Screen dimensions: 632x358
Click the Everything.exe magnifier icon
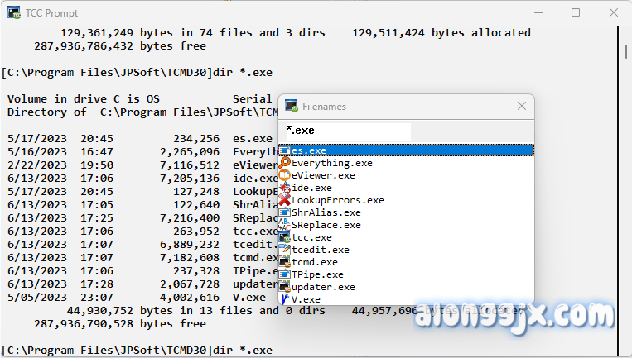pyautogui.click(x=284, y=163)
